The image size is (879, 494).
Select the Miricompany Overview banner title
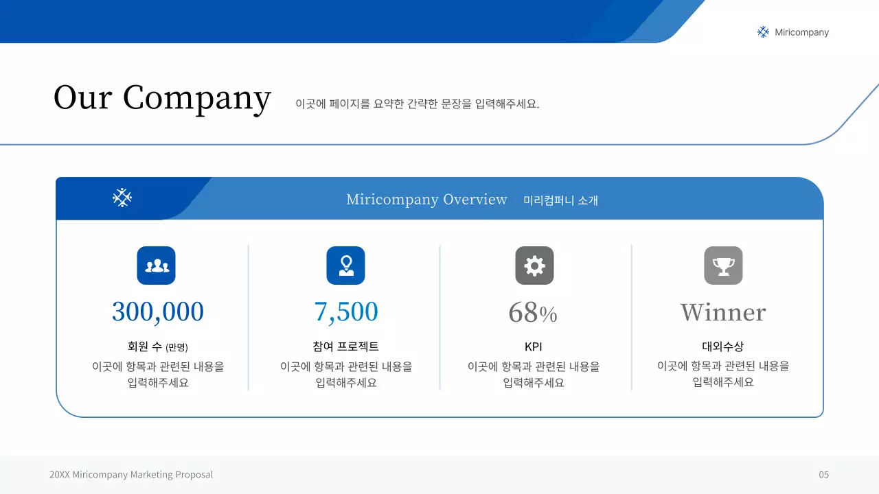[x=426, y=200]
